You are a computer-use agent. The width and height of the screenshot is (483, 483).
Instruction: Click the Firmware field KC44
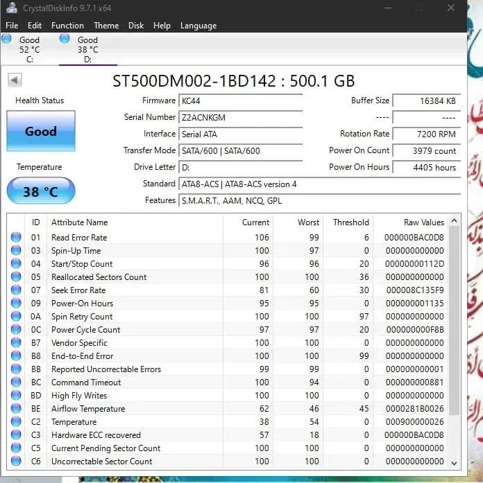[x=240, y=100]
